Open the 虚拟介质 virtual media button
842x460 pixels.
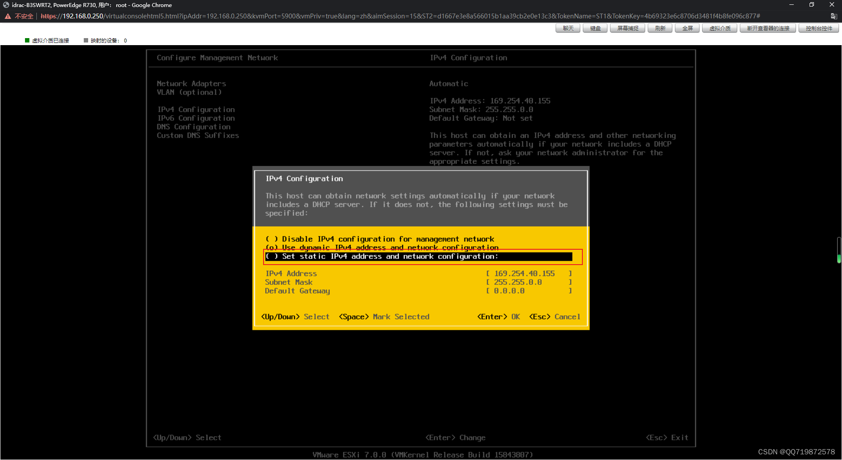(x=720, y=28)
